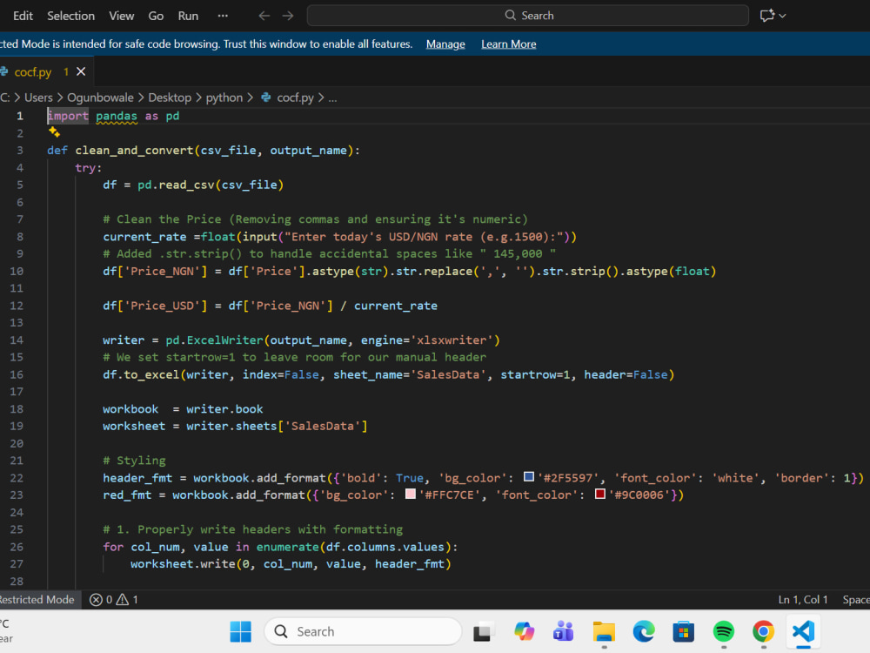Screen dimensions: 870x653
Task: Expand the chat dropdown chevron
Action: pyautogui.click(x=782, y=16)
